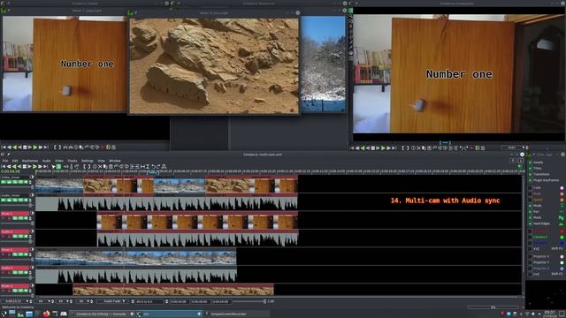Click the timeline vertical scrollbar
The width and height of the screenshot is (566, 318).
click(x=524, y=235)
